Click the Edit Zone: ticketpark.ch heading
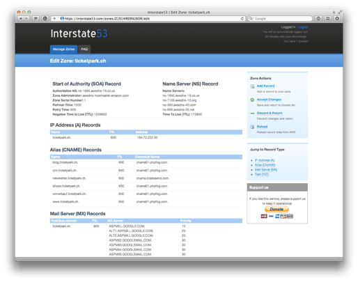The image size is (358, 282). (x=78, y=61)
